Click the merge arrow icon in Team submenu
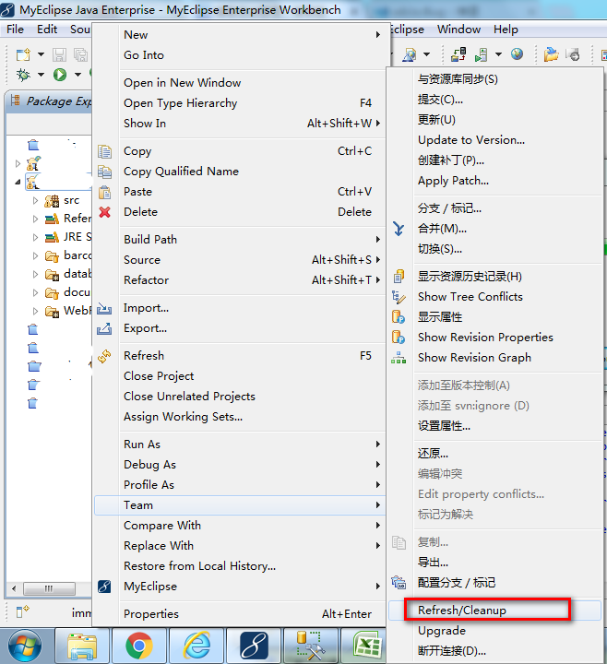Viewport: 607px width, 664px height. [x=399, y=229]
